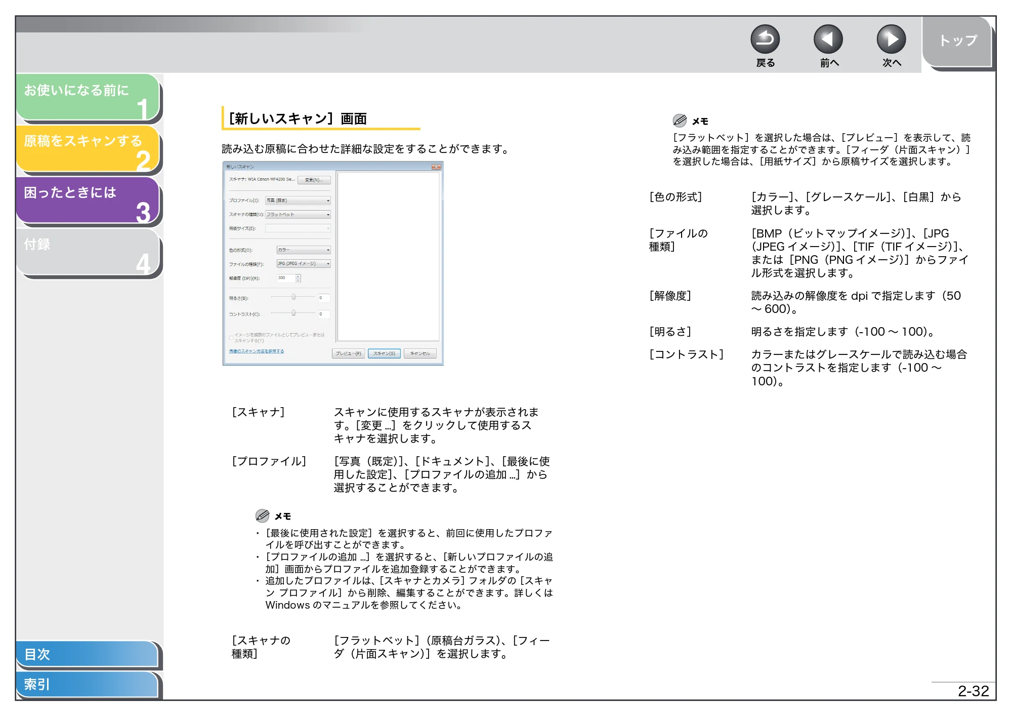Click the コントラスト contrast slider handle
This screenshot has width=1012, height=716.
click(x=293, y=313)
